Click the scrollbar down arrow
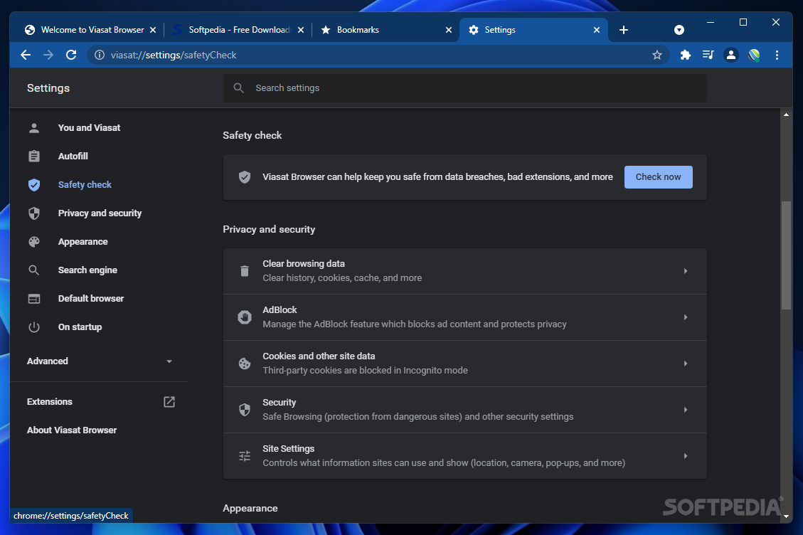The height and width of the screenshot is (535, 803). 786,517
